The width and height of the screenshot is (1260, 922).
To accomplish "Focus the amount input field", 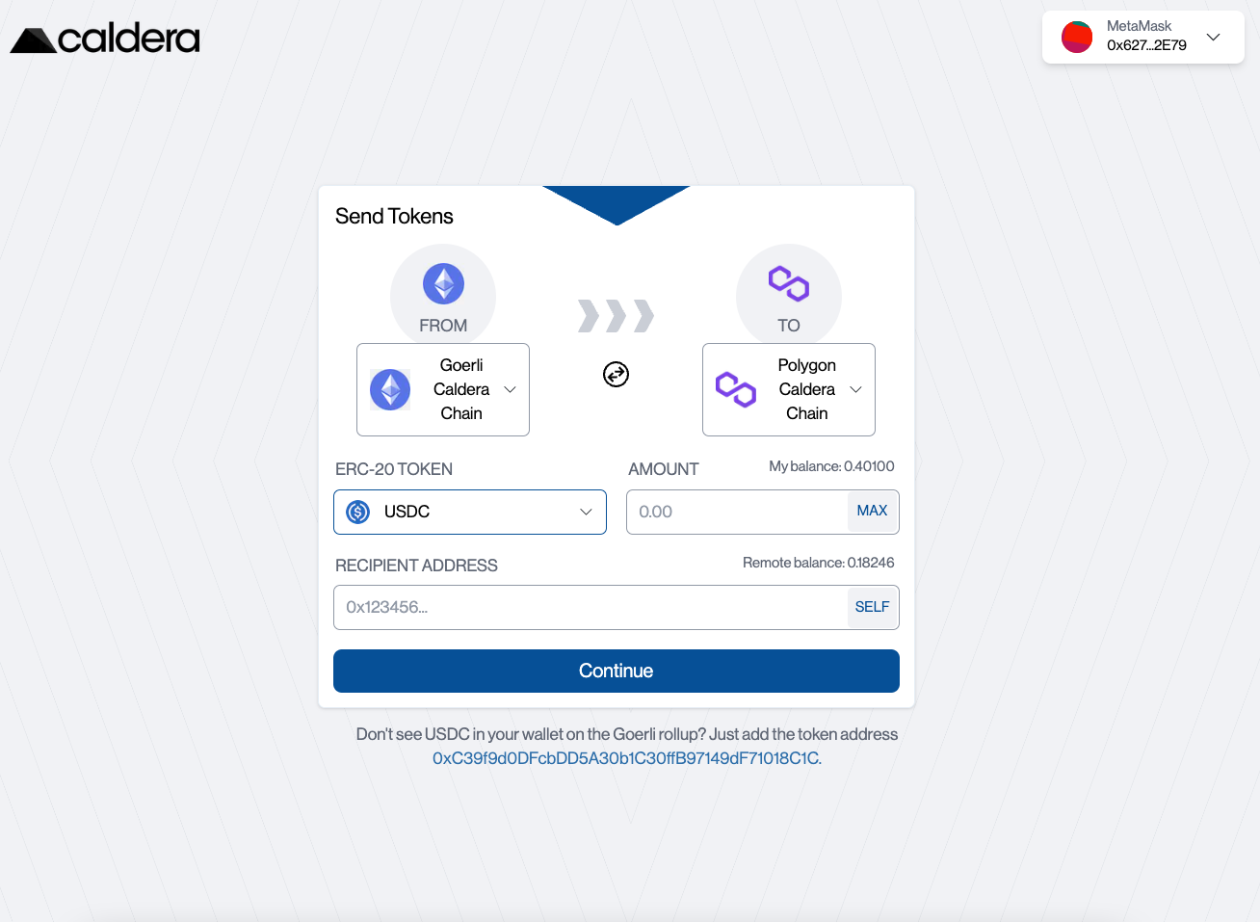I will (x=737, y=512).
